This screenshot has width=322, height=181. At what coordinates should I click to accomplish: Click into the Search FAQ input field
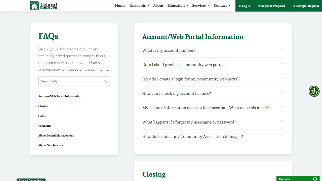coord(70,81)
